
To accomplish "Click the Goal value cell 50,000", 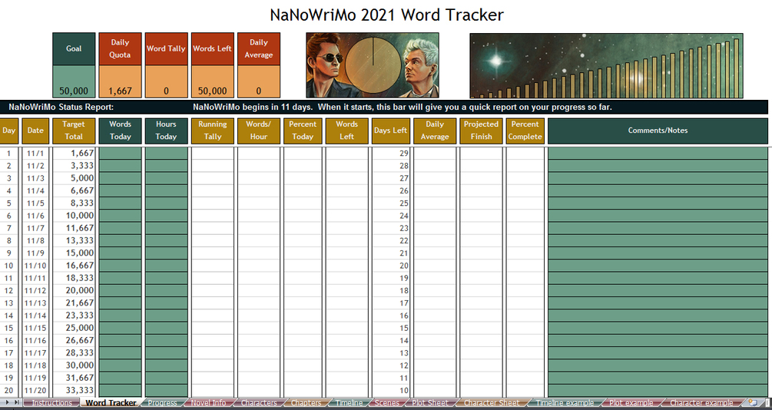I will (x=74, y=81).
